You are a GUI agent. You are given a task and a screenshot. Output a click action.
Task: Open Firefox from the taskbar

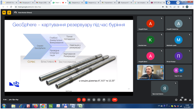click(x=36, y=106)
